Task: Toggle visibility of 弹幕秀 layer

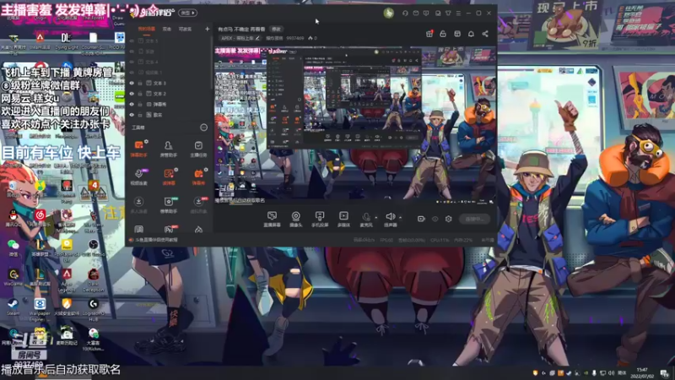Action: click(x=132, y=104)
